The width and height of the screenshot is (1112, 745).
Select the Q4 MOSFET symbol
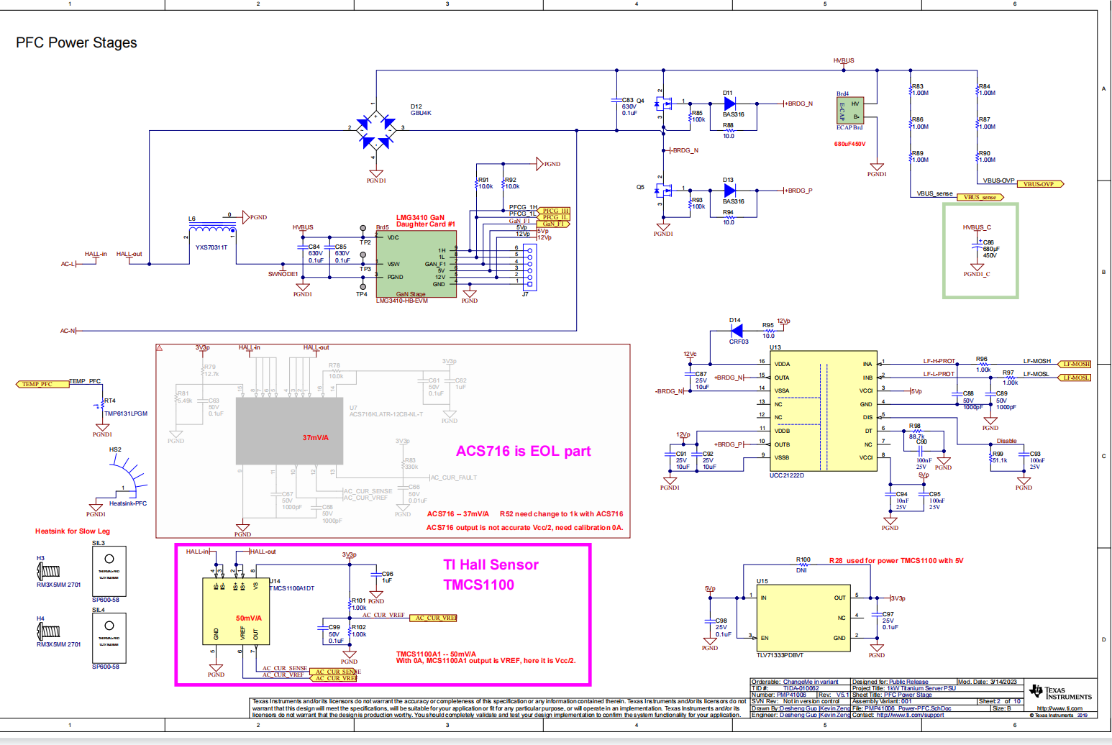(662, 105)
